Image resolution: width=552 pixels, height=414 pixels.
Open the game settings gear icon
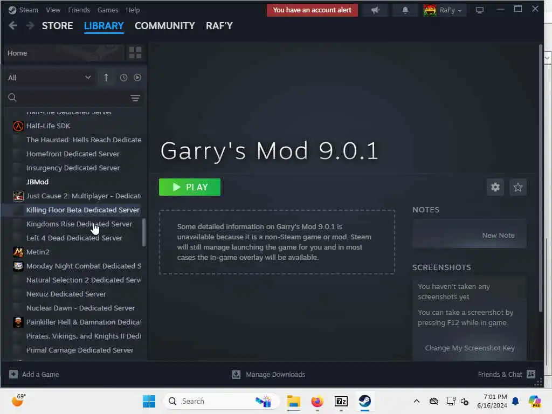click(x=495, y=187)
